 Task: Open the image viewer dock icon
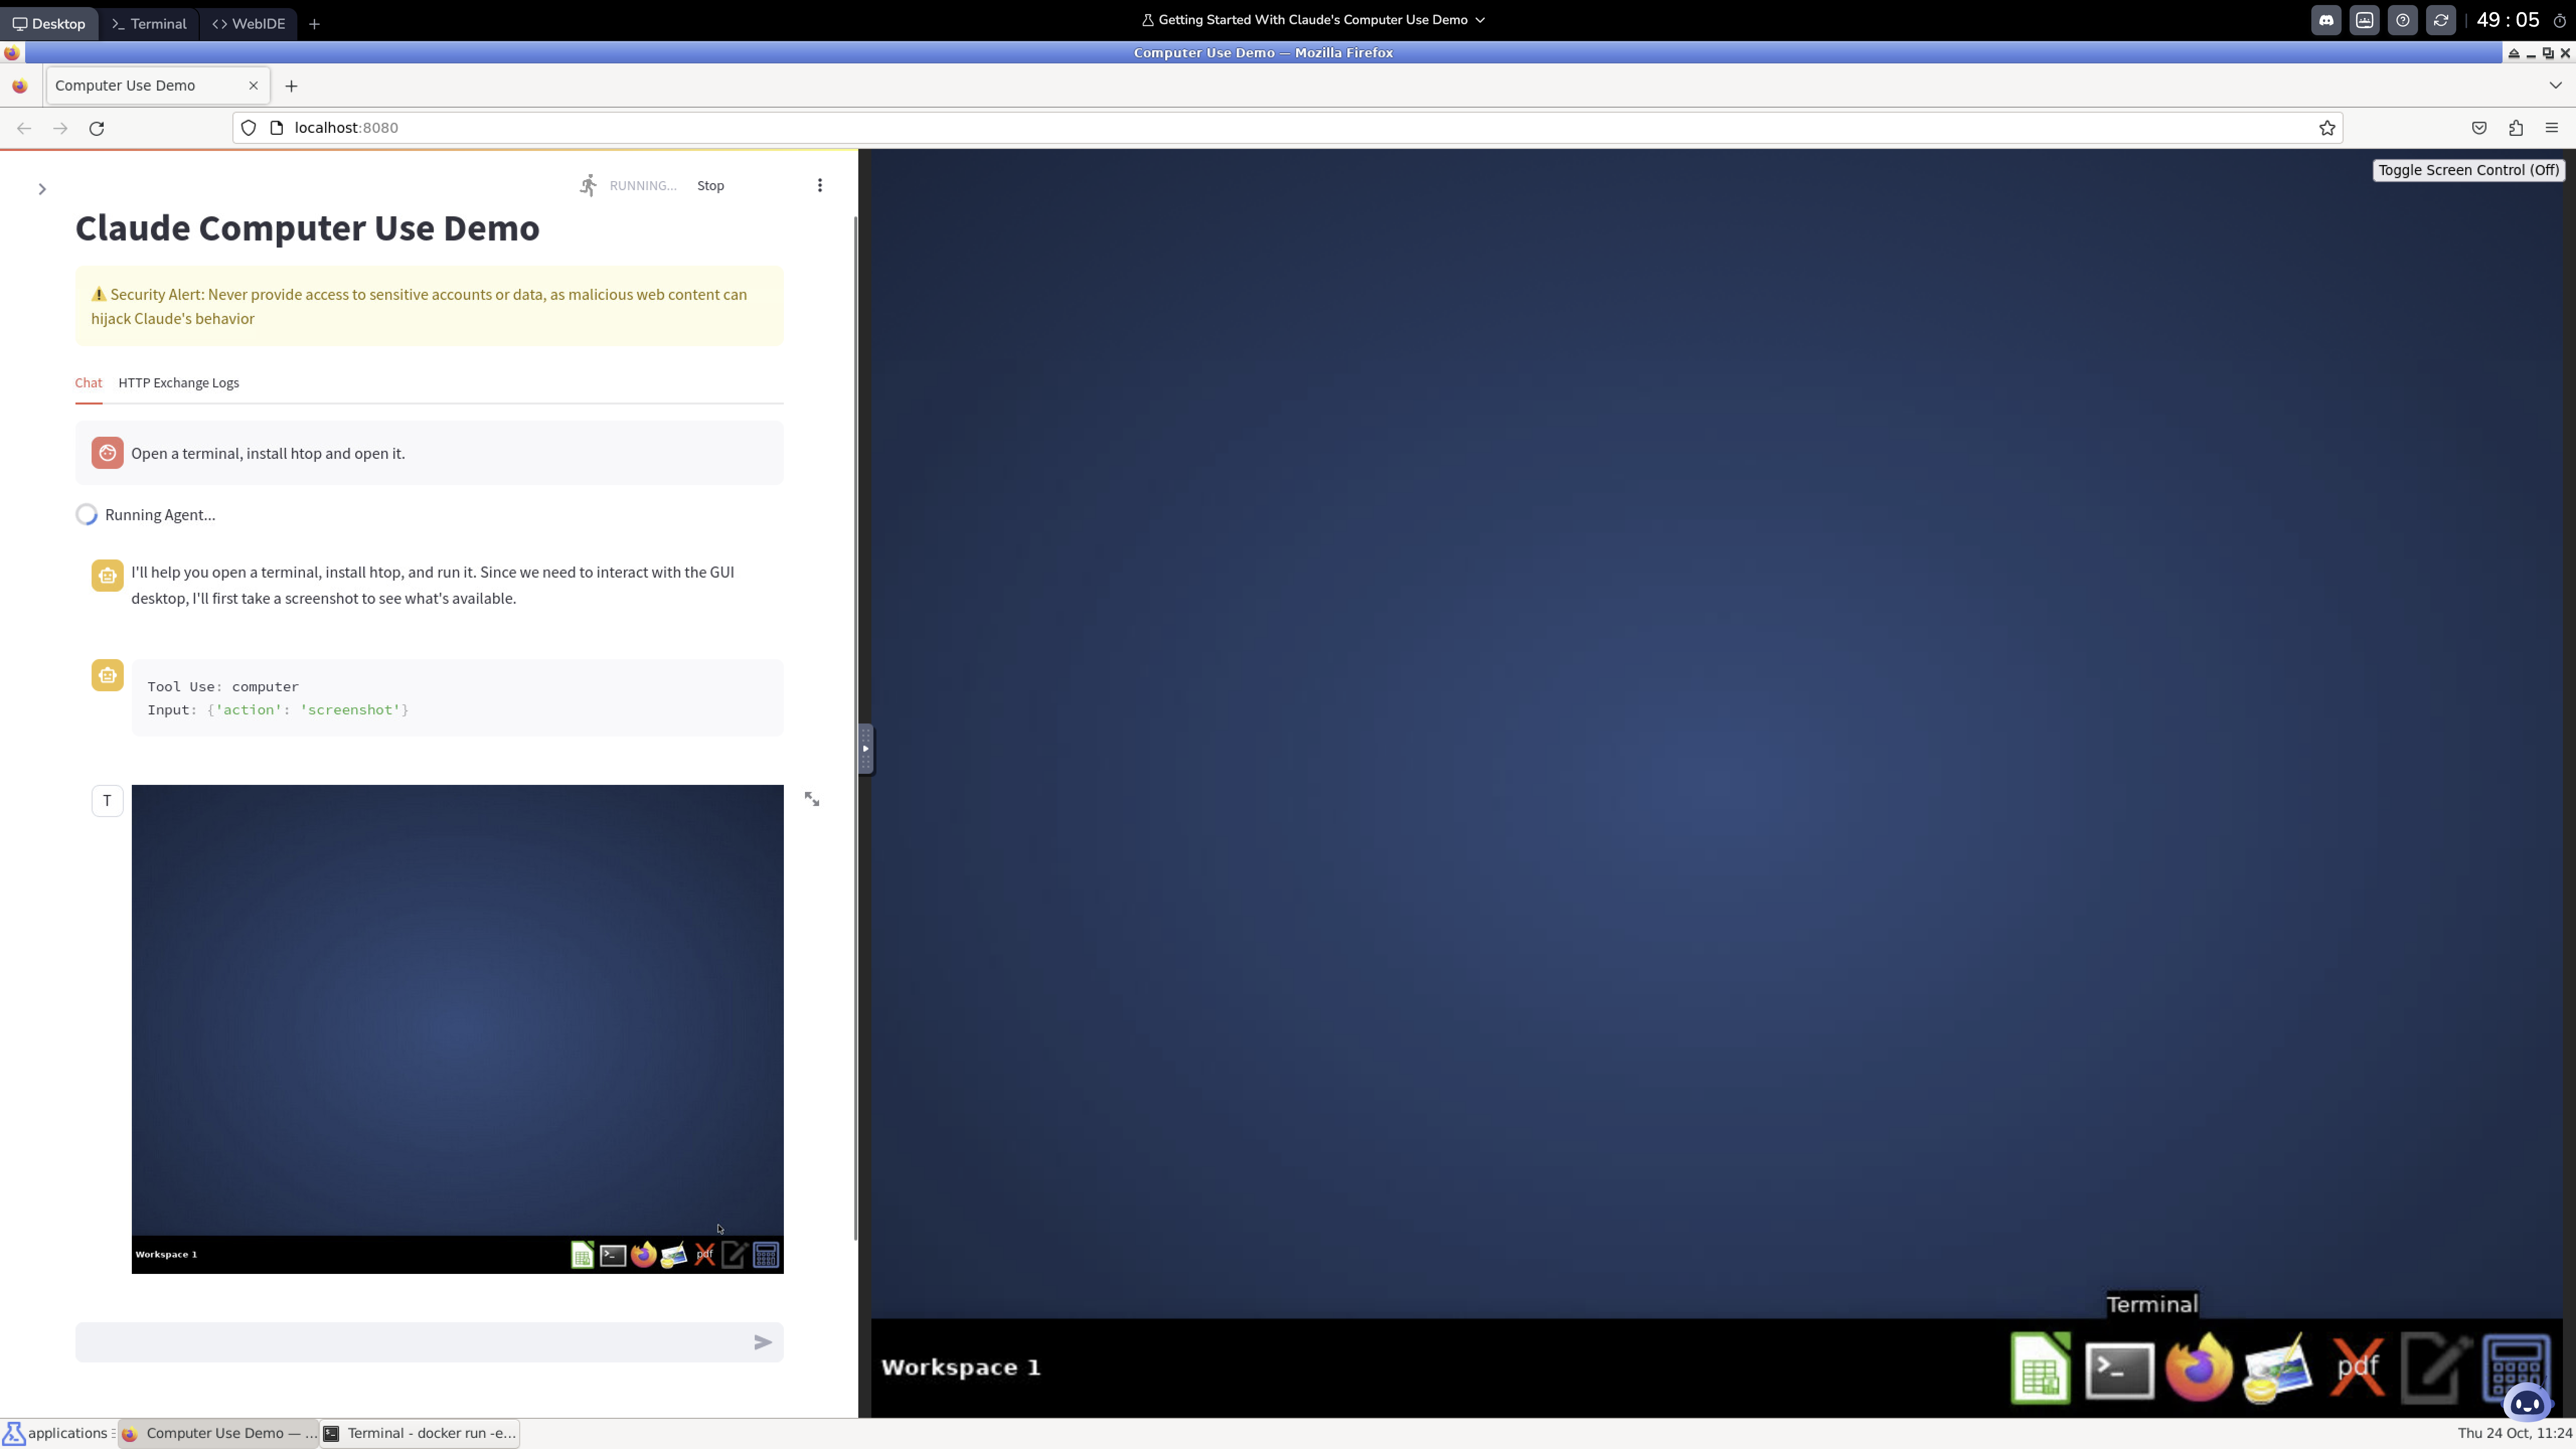tap(2277, 1367)
